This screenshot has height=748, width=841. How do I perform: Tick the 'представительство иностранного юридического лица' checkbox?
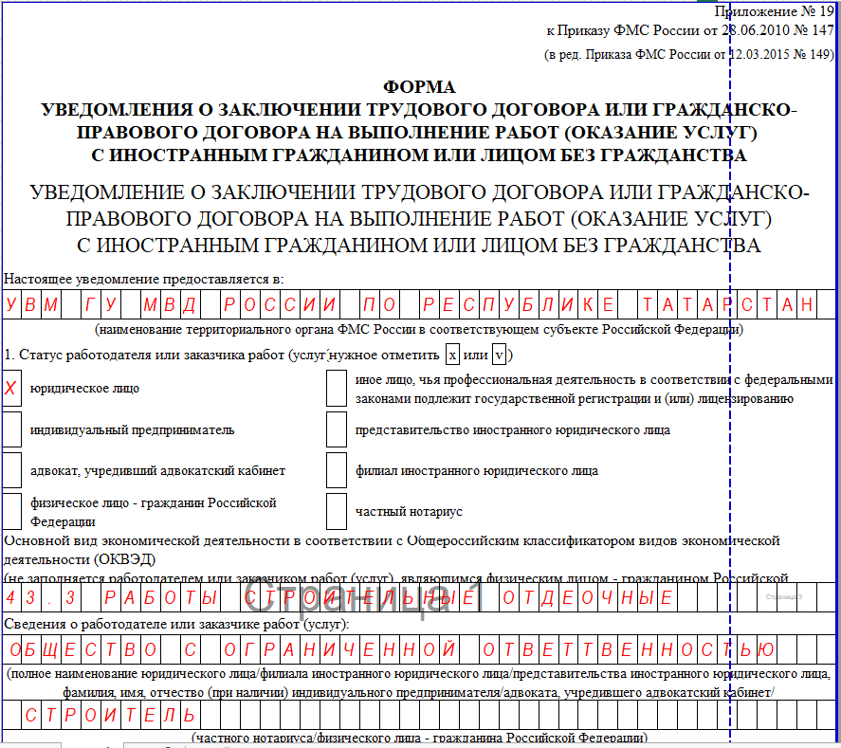(337, 429)
